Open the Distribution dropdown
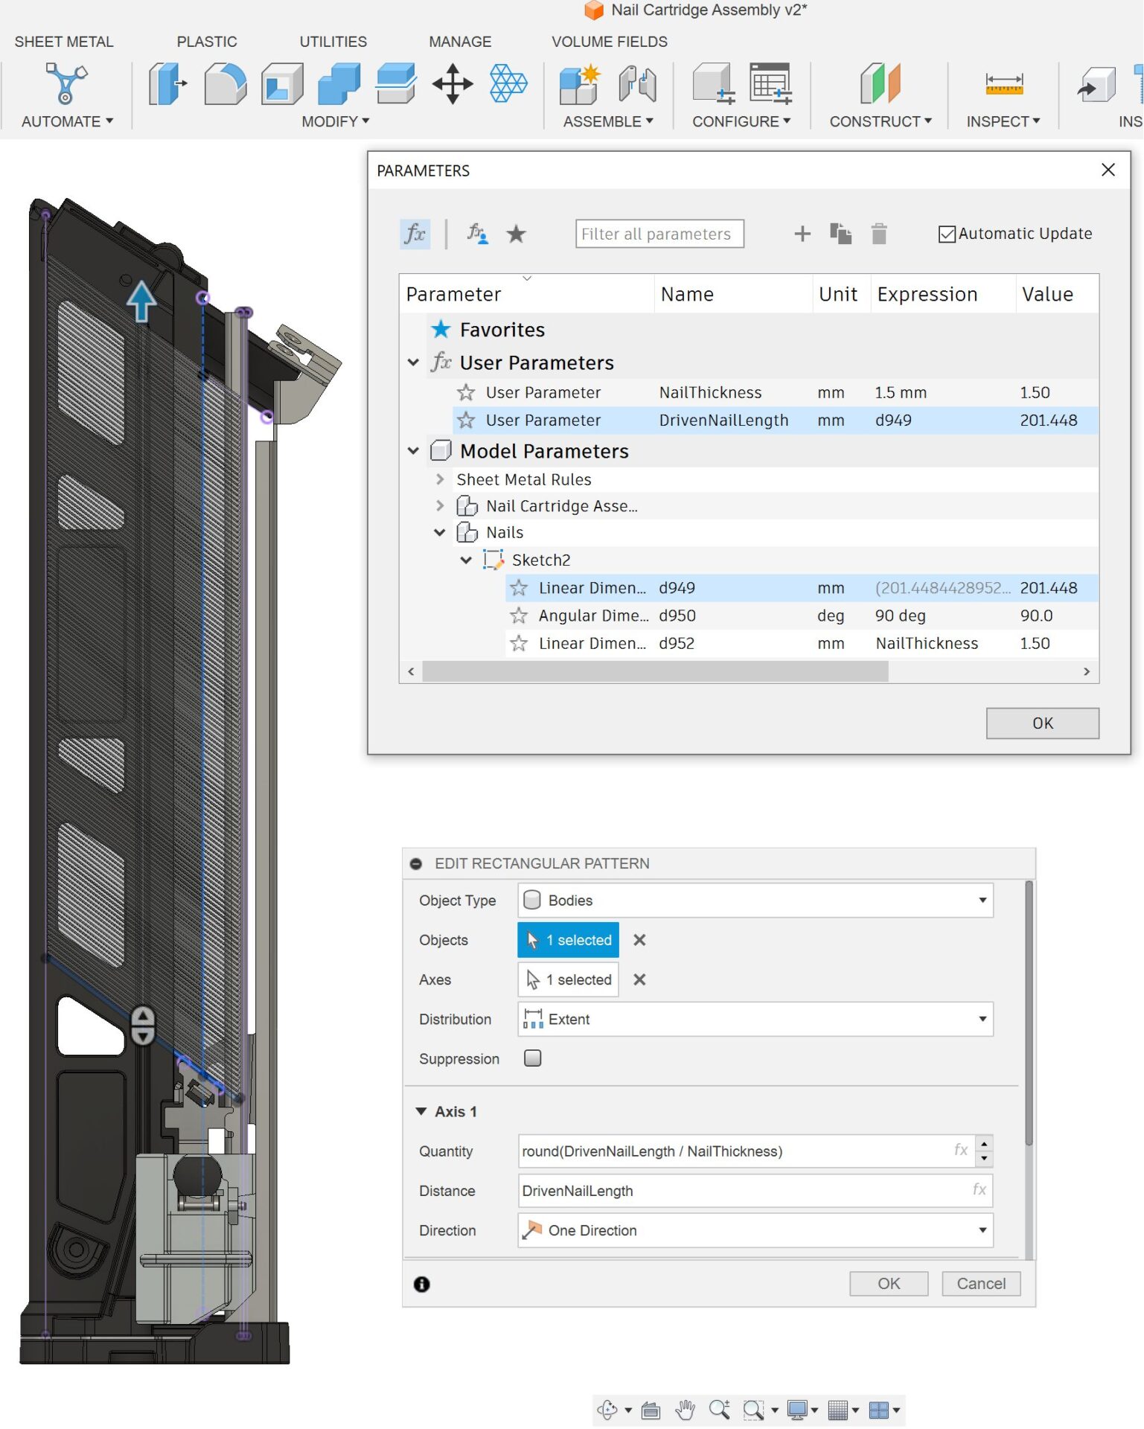This screenshot has height=1429, width=1144. (x=755, y=1019)
